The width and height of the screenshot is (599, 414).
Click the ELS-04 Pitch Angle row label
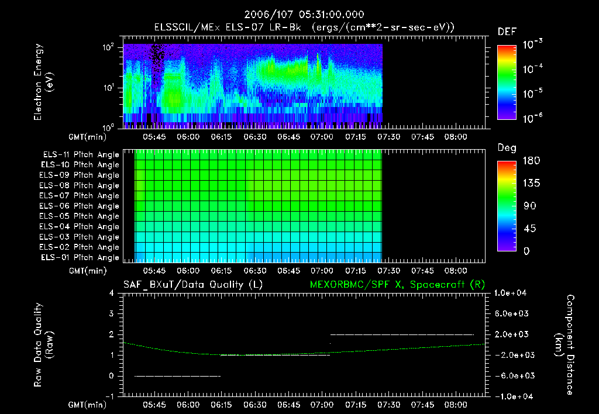[80, 226]
